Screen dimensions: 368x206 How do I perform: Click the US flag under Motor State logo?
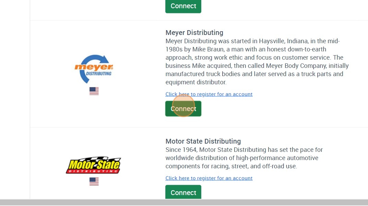coord(94,181)
